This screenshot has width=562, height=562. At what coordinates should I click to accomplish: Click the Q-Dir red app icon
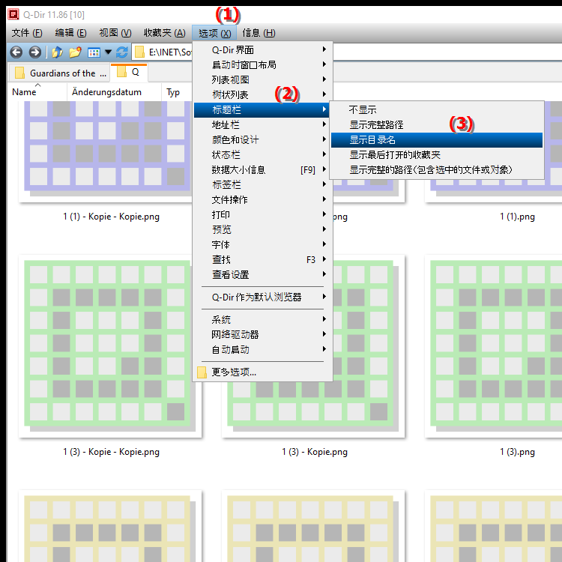point(13,14)
